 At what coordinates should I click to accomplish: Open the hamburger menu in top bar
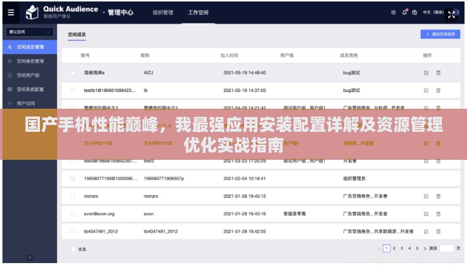11,12
